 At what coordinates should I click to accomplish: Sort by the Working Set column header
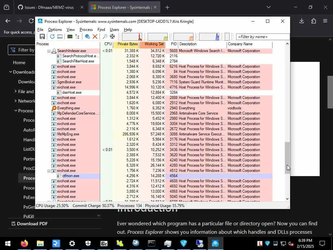tap(153, 44)
